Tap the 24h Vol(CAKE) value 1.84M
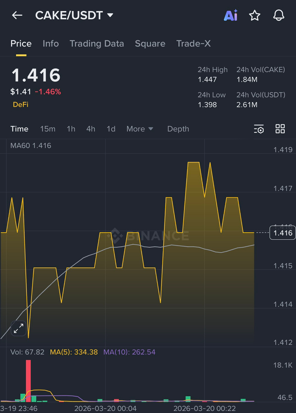The image size is (296, 413). [247, 79]
